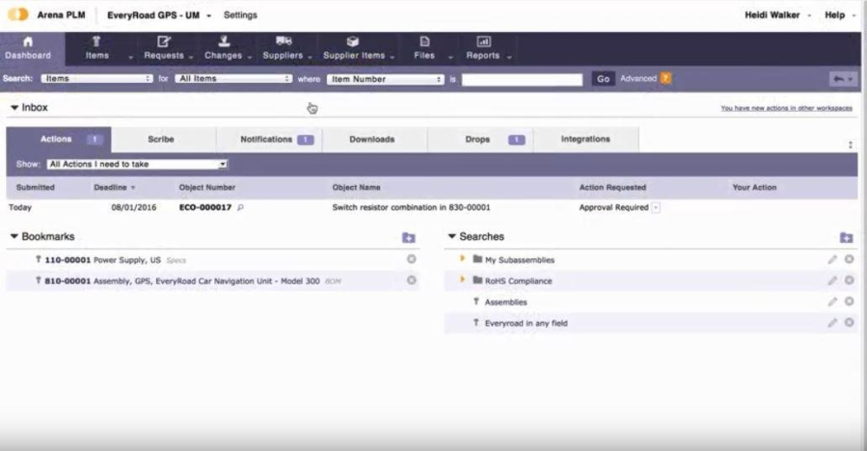The width and height of the screenshot is (867, 451).
Task: Click the back arrow history button
Action: coord(844,79)
